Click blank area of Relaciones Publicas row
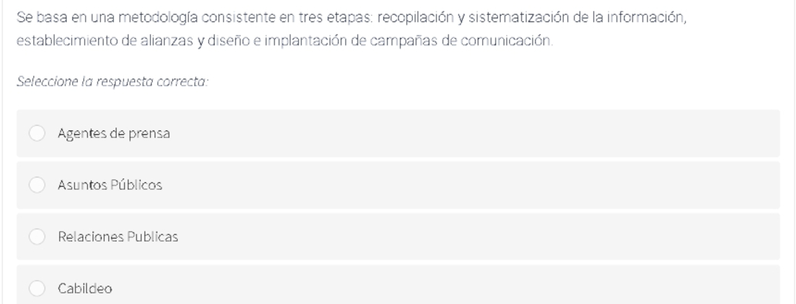Image resolution: width=796 pixels, height=304 pixels. pos(475,237)
